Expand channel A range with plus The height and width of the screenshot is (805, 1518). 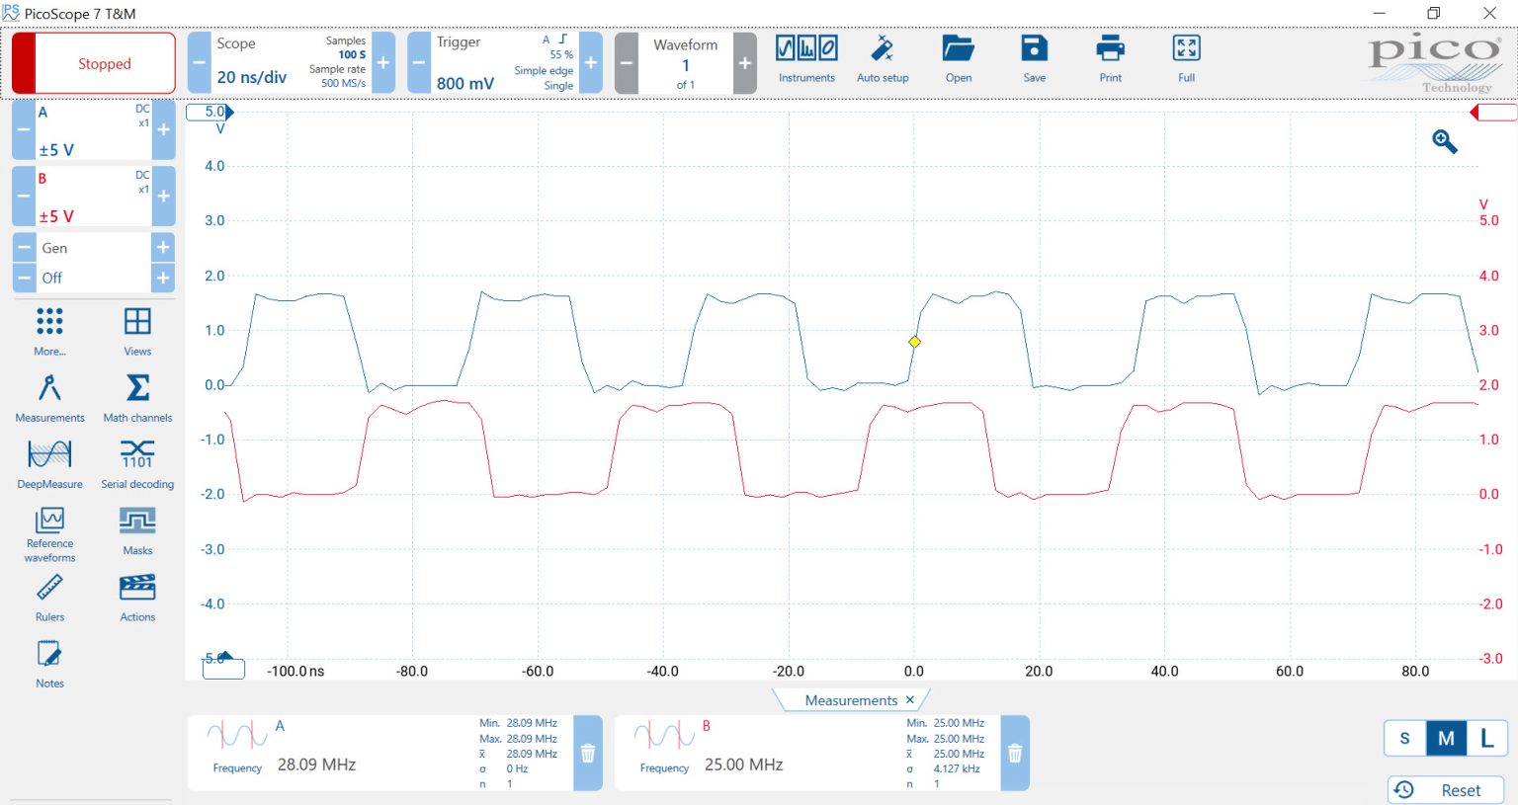[164, 129]
